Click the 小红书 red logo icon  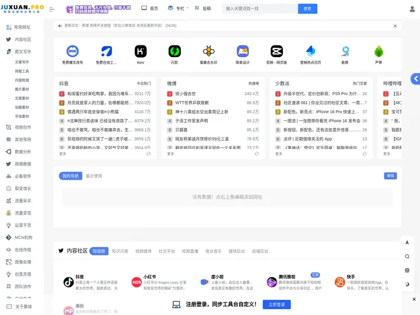coord(136,282)
